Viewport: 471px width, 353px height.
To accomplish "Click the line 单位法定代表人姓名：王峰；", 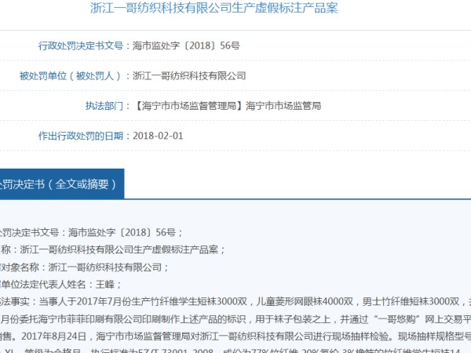I will point(61,284).
